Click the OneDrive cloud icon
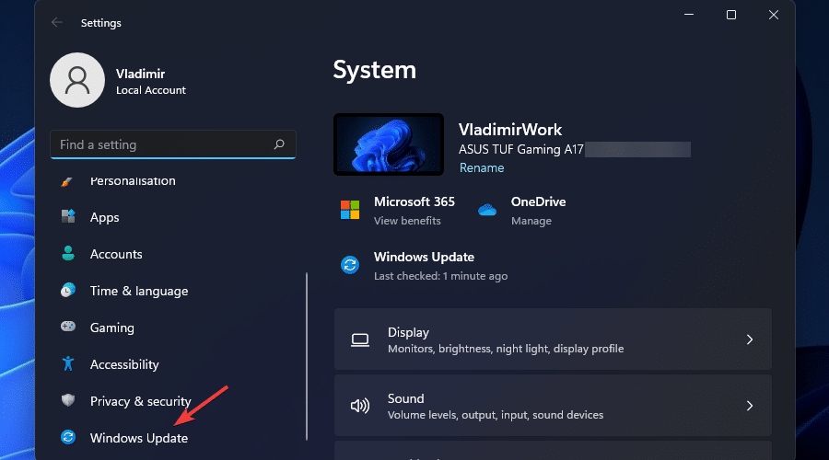829x460 pixels. pyautogui.click(x=487, y=210)
